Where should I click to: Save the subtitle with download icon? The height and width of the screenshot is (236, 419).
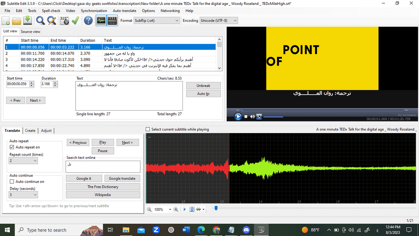pos(27,20)
